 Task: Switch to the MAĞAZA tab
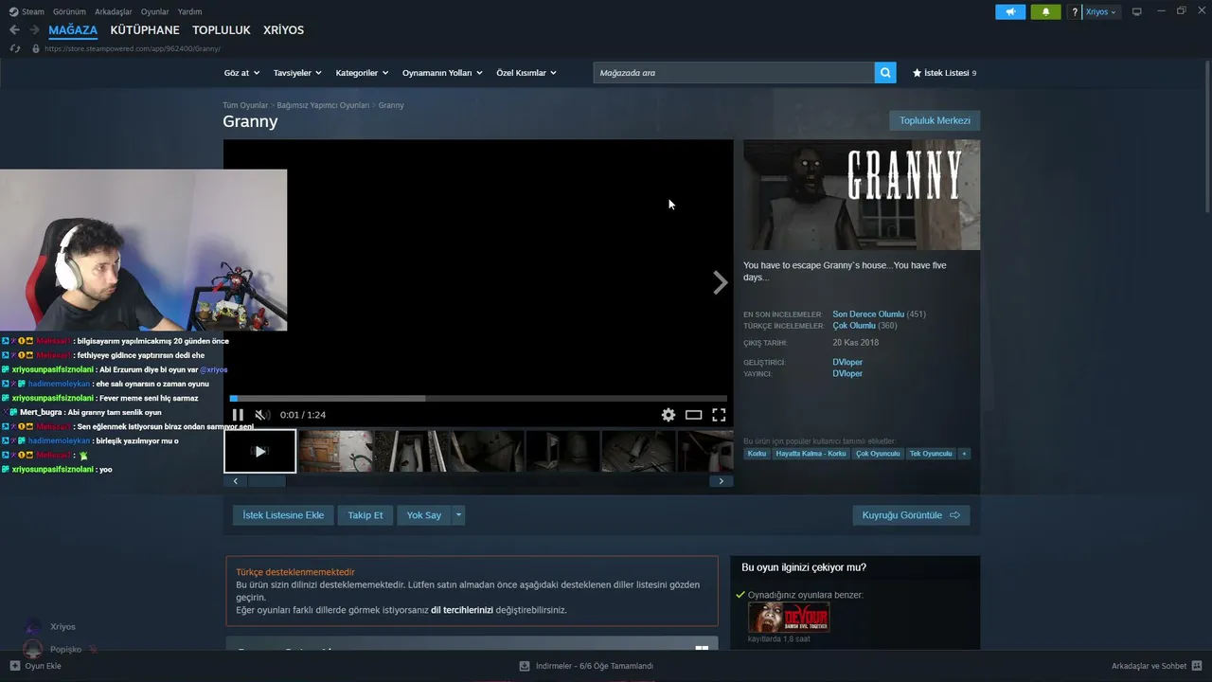[x=73, y=30]
